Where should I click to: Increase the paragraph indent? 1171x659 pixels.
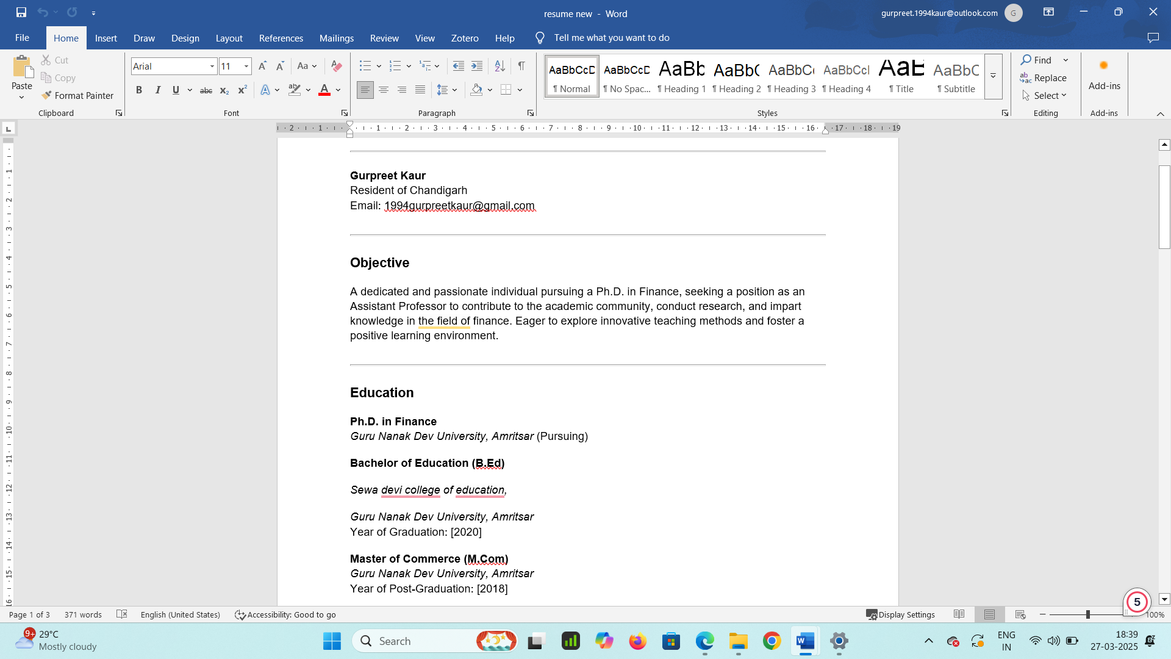(477, 66)
